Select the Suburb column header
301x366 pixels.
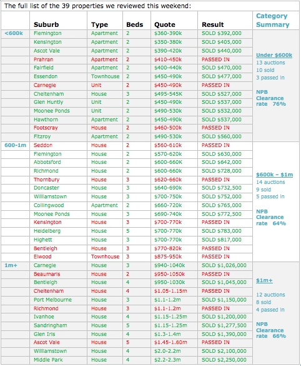(46, 24)
